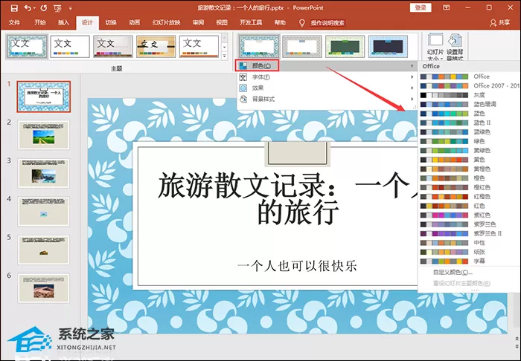Click the lightbulb 操作说明搜索 icon
521x361 pixels.
point(301,22)
